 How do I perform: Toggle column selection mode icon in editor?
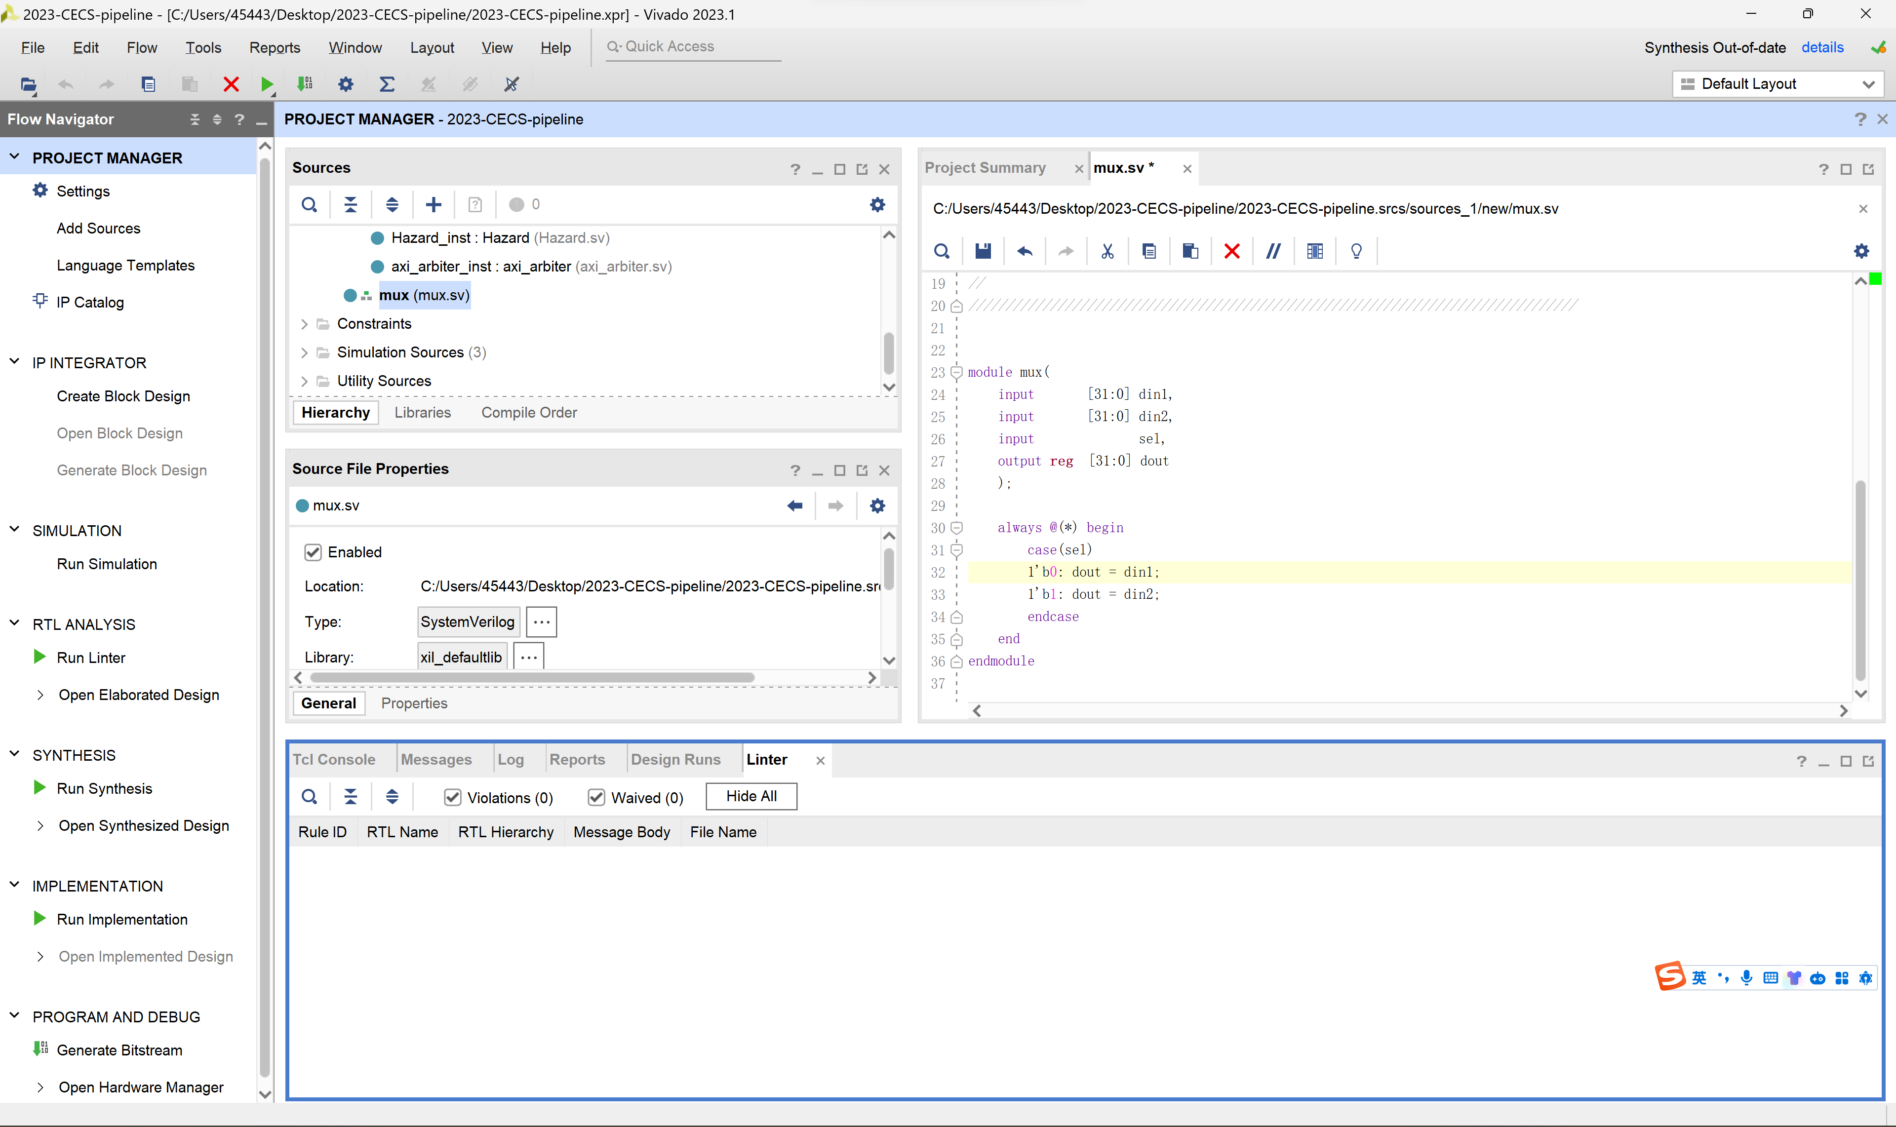[x=1315, y=251]
